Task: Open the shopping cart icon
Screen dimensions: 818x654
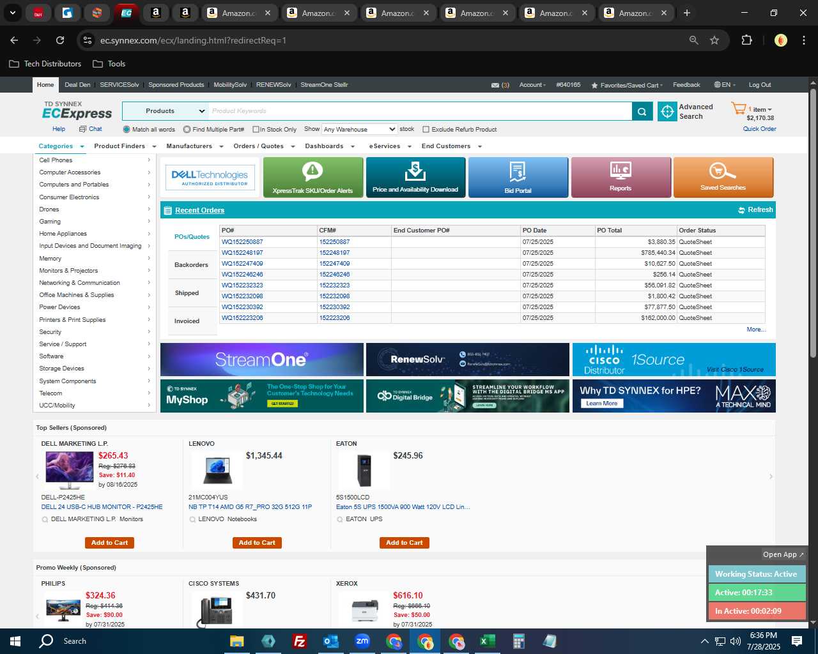Action: click(739, 109)
